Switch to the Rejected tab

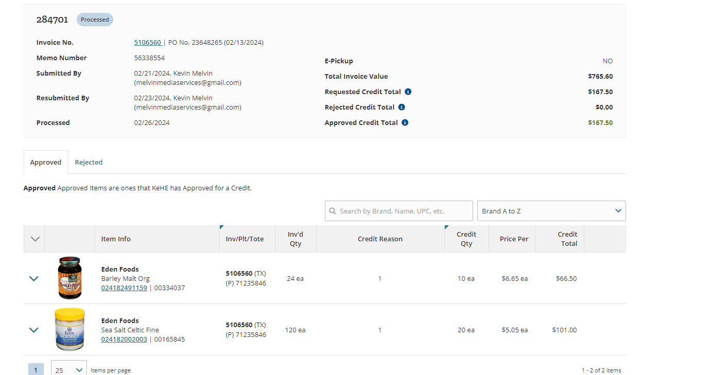pos(89,162)
